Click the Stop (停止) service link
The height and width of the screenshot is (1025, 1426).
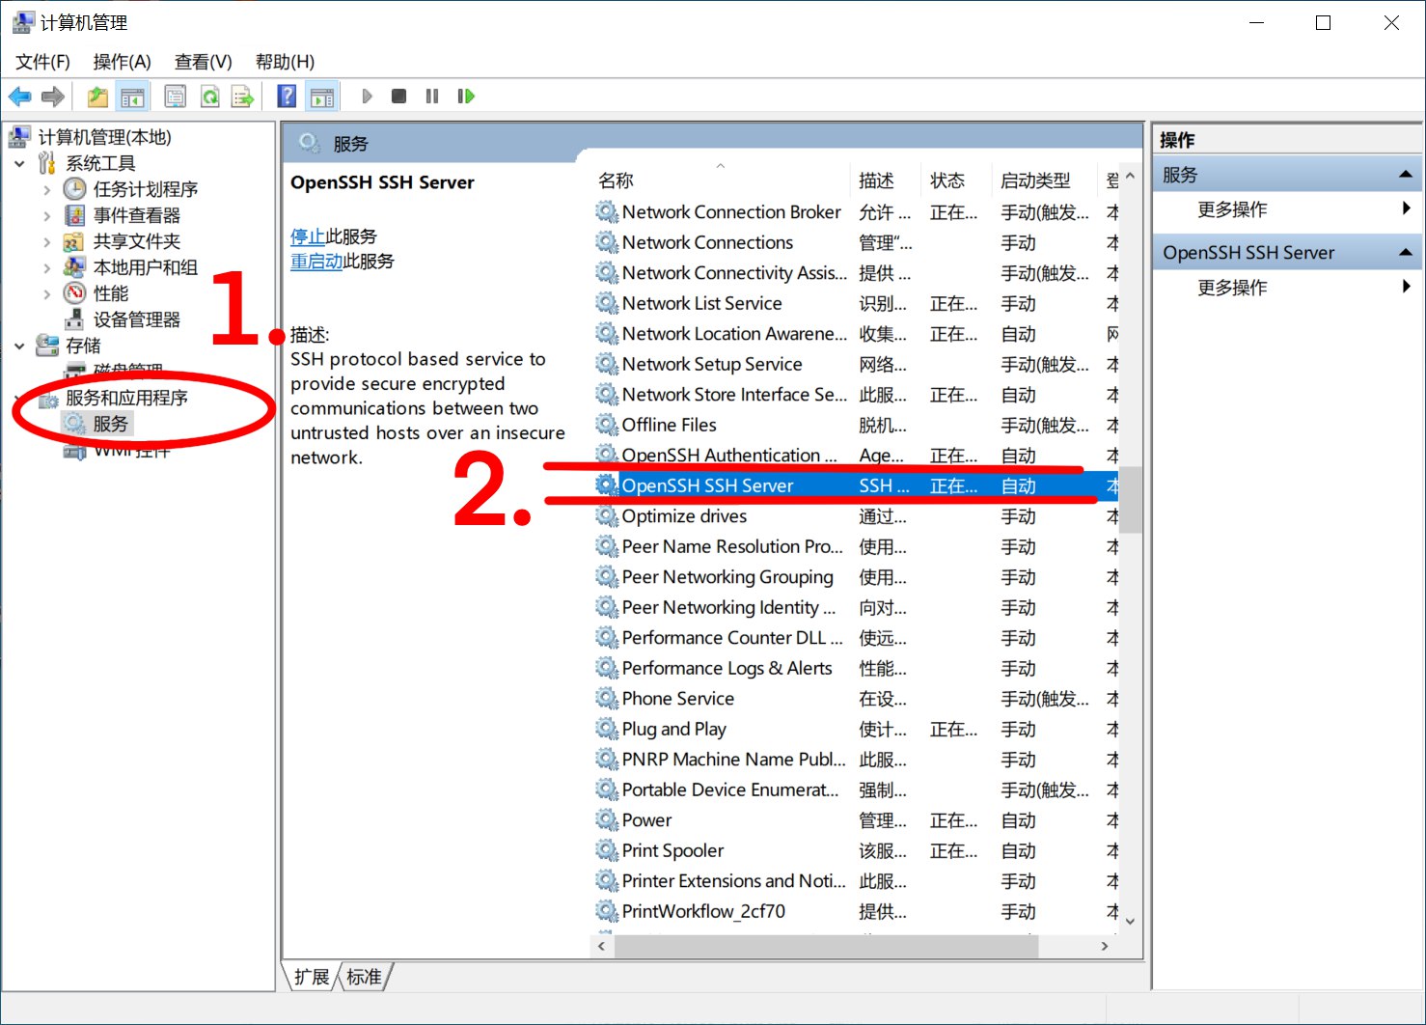click(x=308, y=236)
